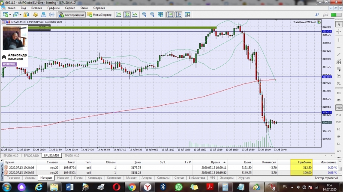The height and width of the screenshot is (192, 343).
Task: Switch timeframe to H1
Action: pyautogui.click(x=339, y=130)
